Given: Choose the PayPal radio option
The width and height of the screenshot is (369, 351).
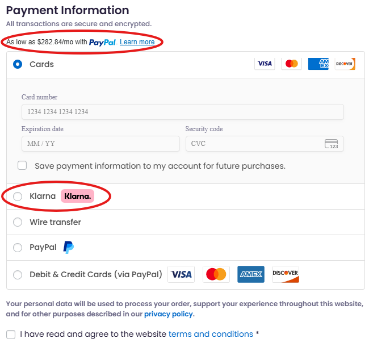Looking at the screenshot, I should point(18,248).
